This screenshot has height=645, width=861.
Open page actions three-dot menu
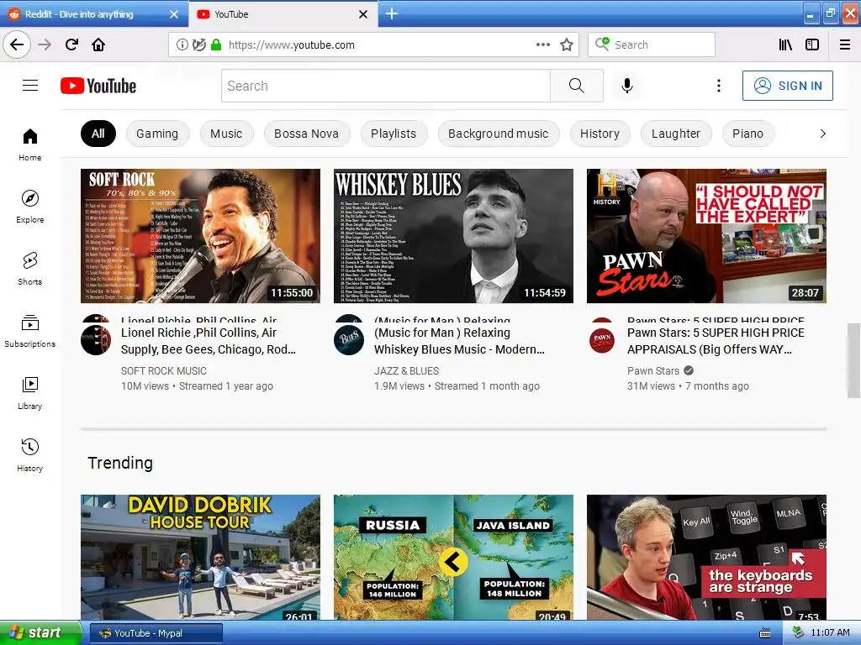click(x=543, y=45)
